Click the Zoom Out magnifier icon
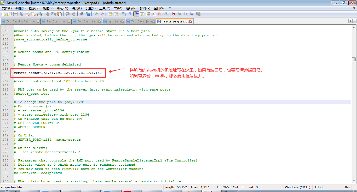The image size is (357, 192). 102,14
